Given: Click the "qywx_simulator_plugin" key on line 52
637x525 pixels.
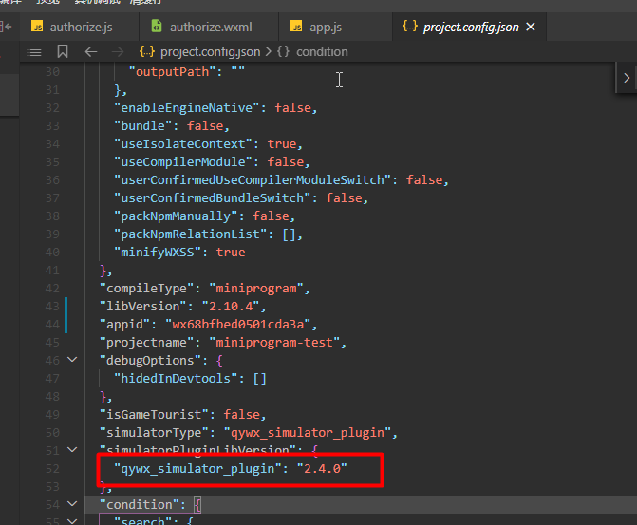Looking at the screenshot, I should point(197,468).
